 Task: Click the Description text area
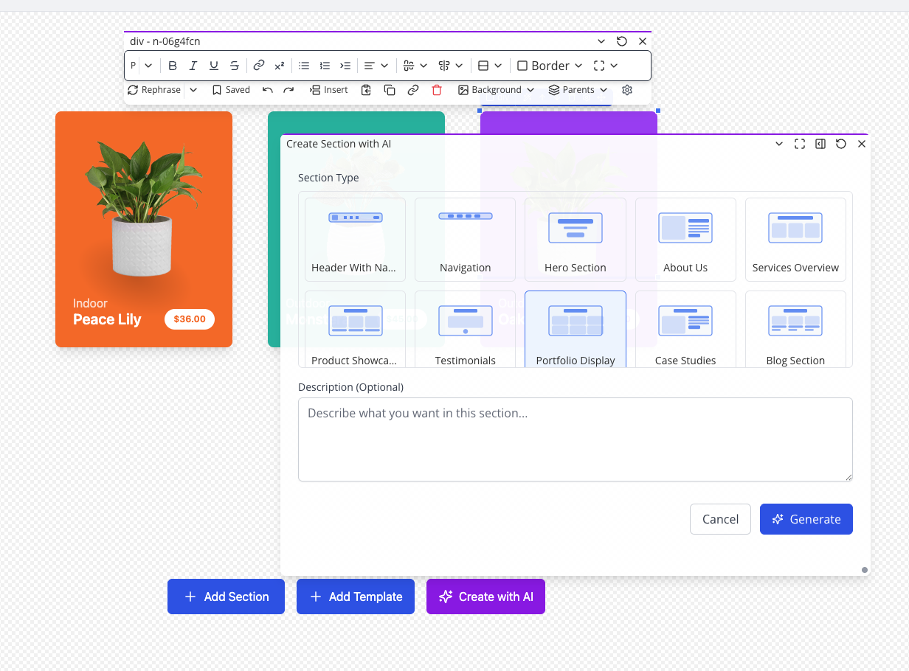[x=575, y=439]
